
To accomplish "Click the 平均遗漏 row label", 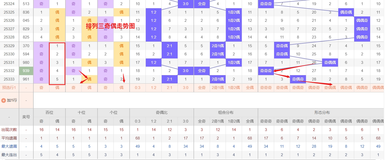I will 9,138.
